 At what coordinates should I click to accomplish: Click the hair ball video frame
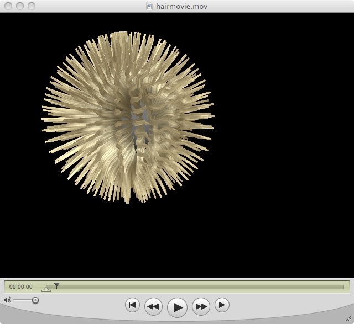[177, 145]
